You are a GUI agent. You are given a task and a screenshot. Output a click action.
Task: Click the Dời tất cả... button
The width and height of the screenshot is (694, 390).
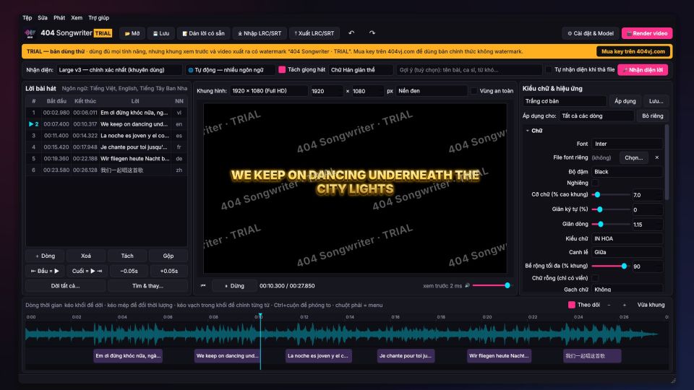click(65, 286)
